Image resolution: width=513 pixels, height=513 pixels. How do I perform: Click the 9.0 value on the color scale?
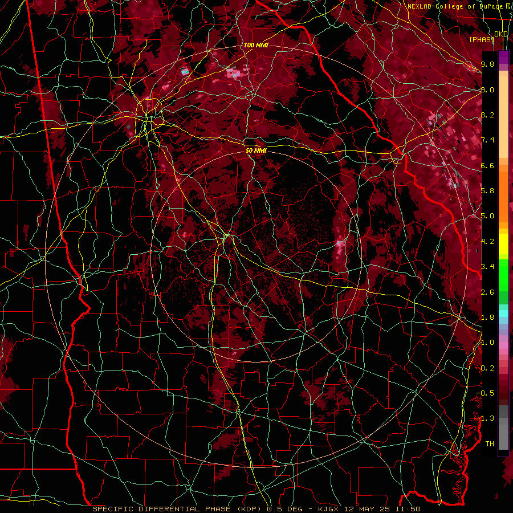click(x=487, y=89)
